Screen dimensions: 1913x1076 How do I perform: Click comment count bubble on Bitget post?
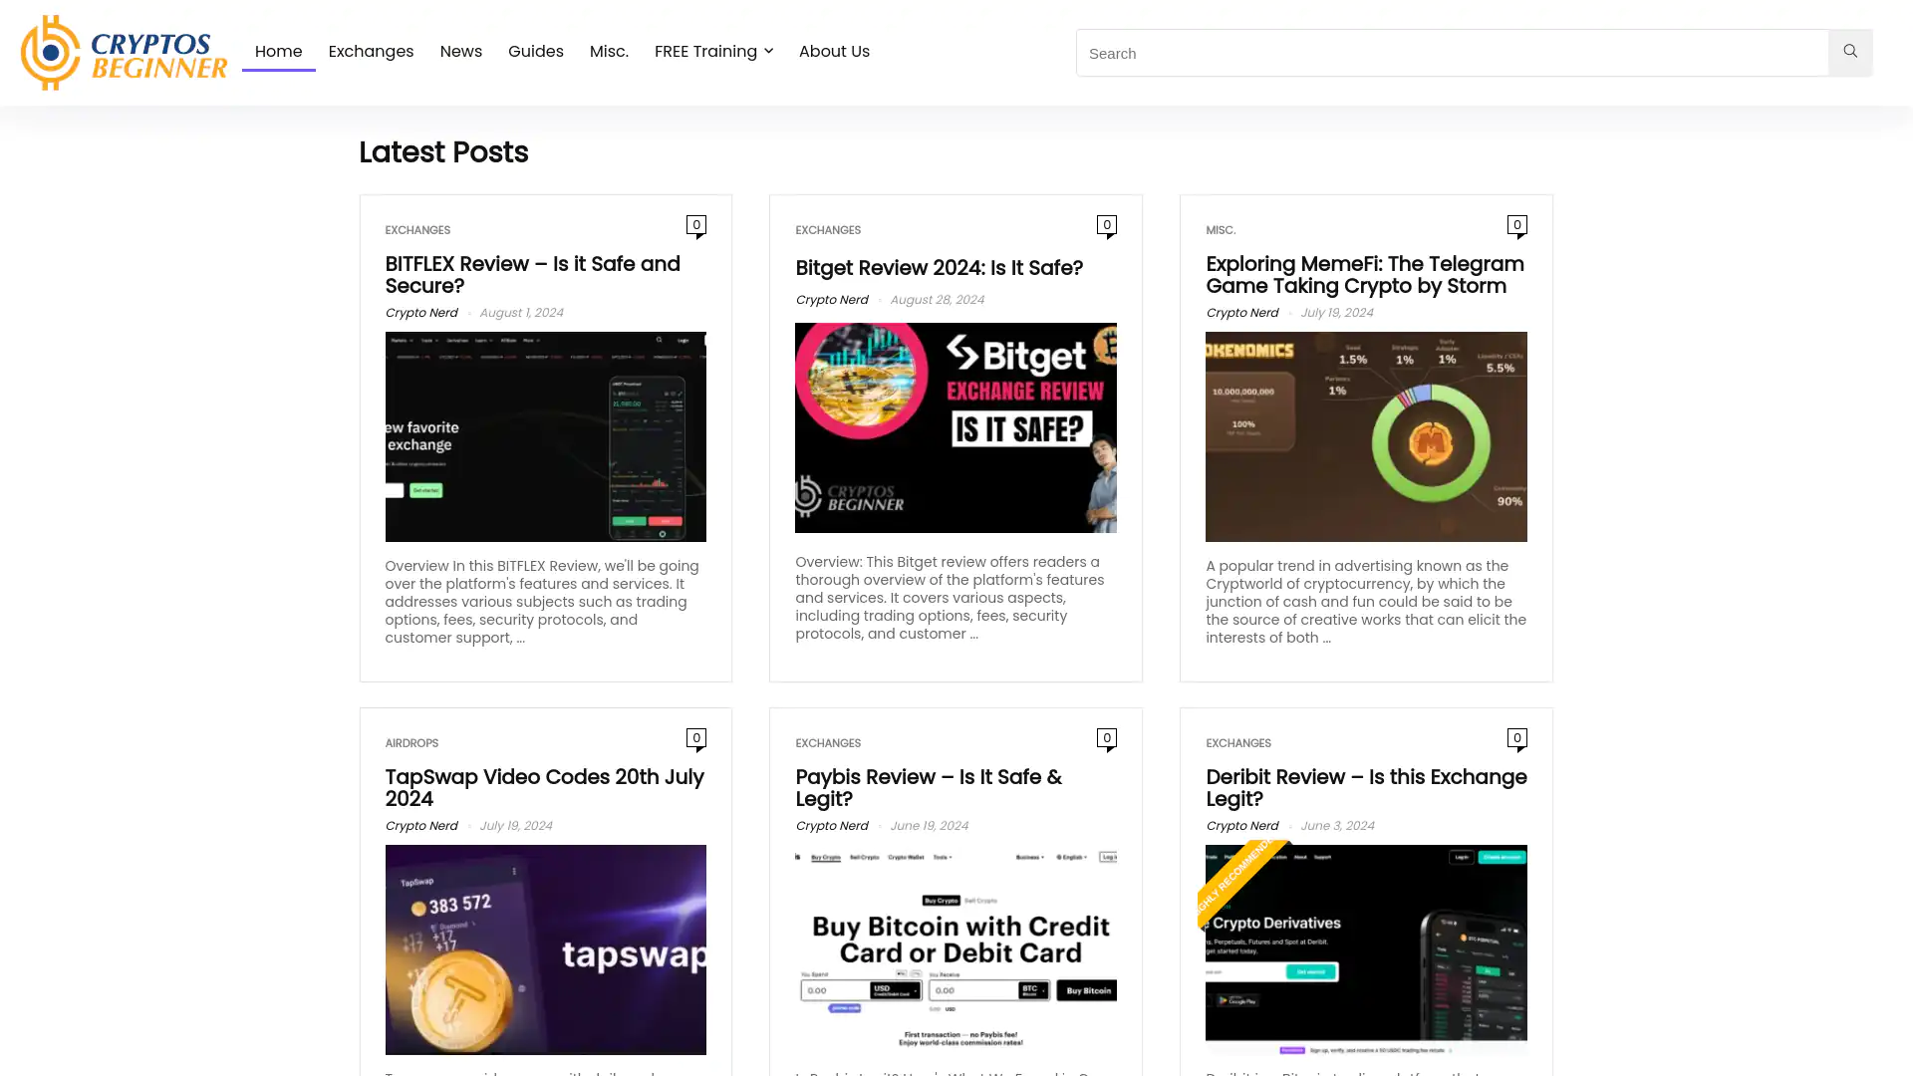click(1106, 225)
